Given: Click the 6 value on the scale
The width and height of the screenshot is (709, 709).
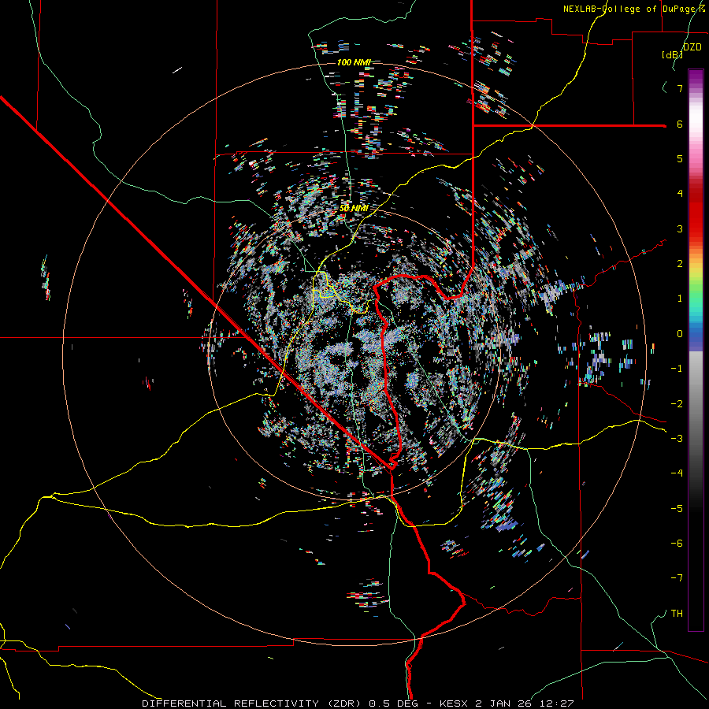Looking at the screenshot, I should 680,124.
